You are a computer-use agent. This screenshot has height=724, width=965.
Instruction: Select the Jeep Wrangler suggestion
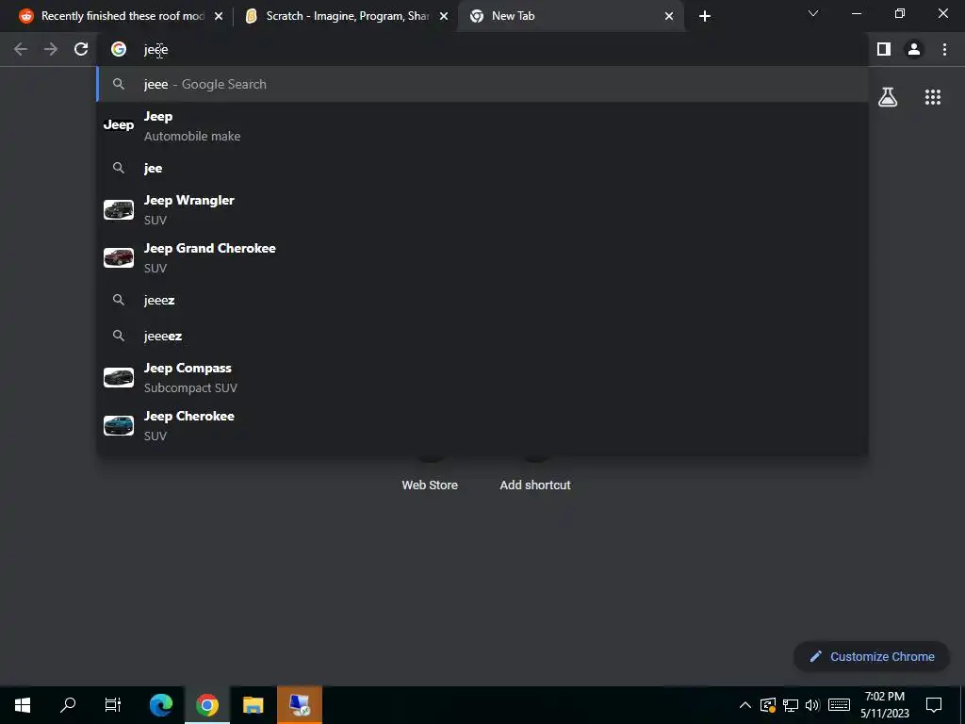482,210
